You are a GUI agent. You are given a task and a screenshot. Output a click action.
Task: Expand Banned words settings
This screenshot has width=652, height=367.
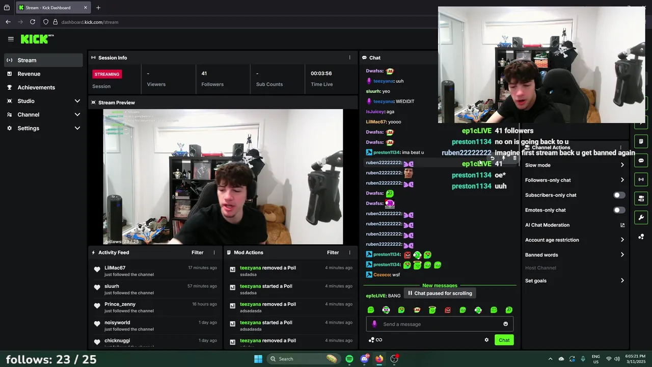tap(575, 255)
